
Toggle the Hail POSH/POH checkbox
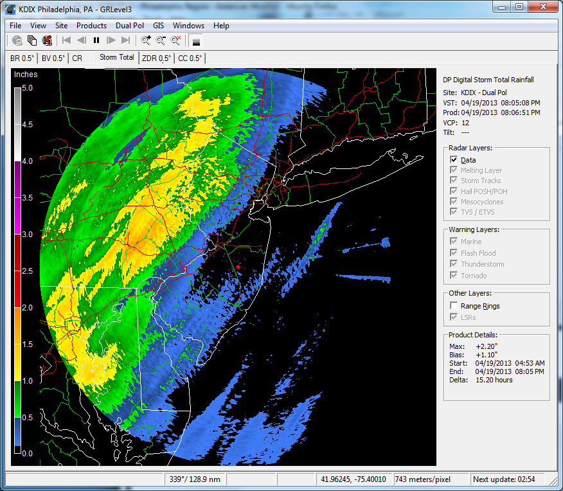point(454,191)
